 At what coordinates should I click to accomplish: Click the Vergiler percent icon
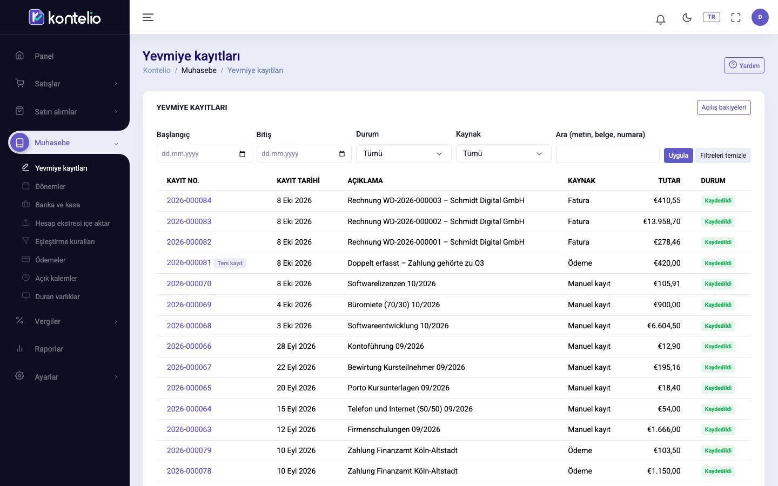coord(19,320)
